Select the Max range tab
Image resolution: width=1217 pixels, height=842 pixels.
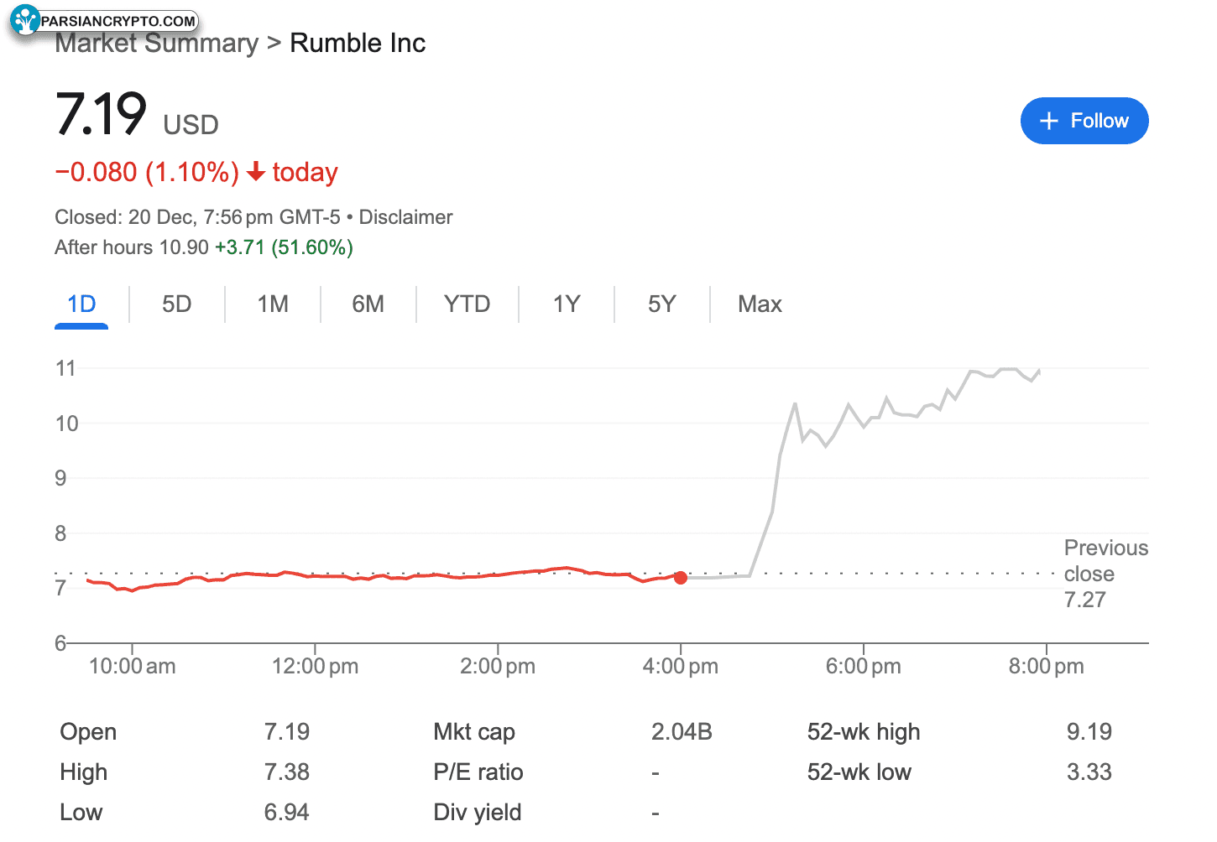point(760,304)
